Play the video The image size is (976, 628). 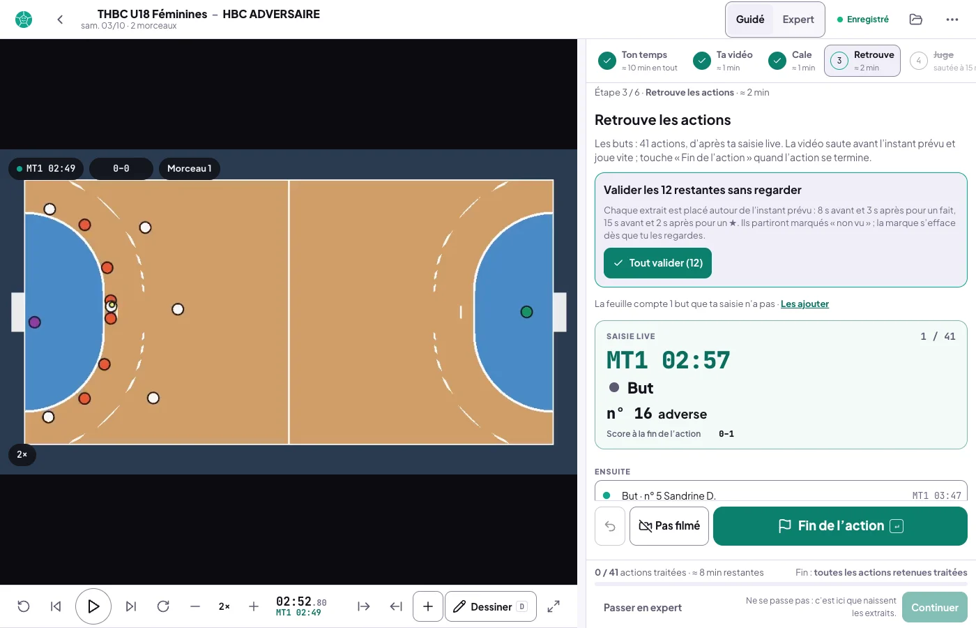coord(93,606)
